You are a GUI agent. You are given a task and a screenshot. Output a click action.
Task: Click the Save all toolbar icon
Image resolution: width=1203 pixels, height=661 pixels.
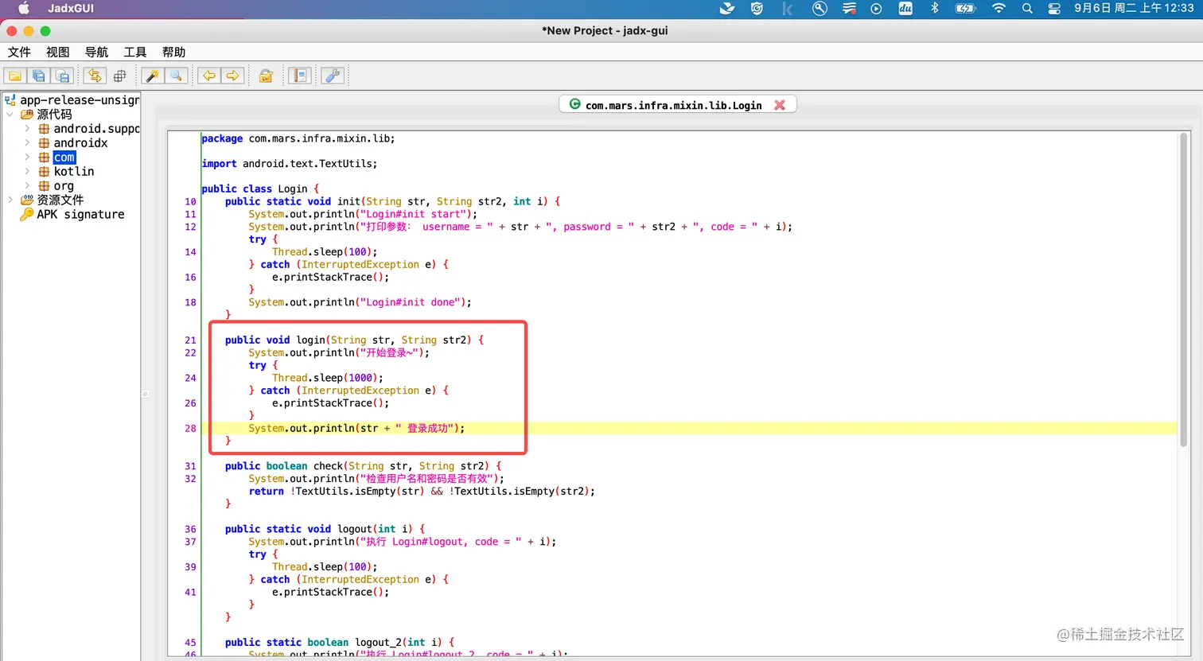[x=39, y=76]
